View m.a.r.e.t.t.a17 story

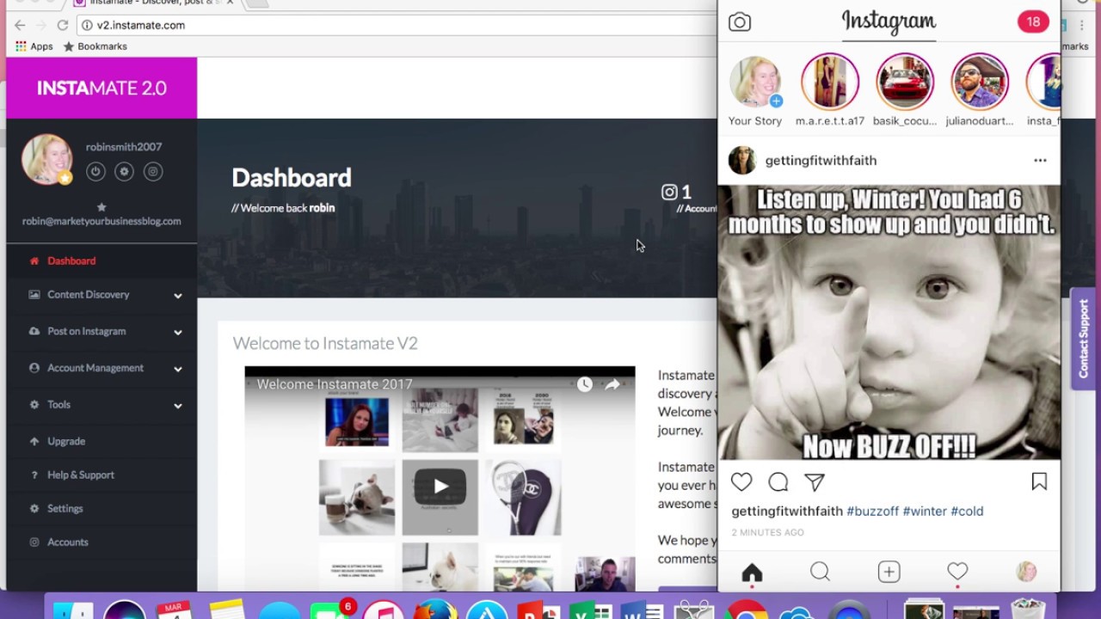pos(830,90)
